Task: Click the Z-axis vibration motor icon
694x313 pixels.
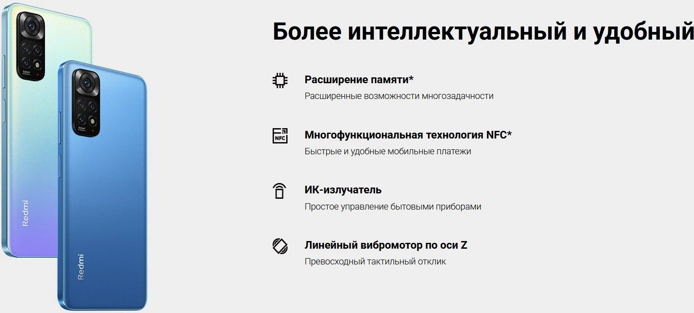Action: [x=280, y=246]
